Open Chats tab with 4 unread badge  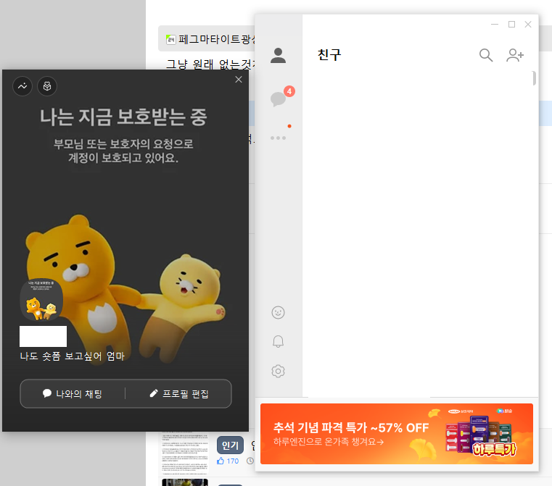[279, 99]
